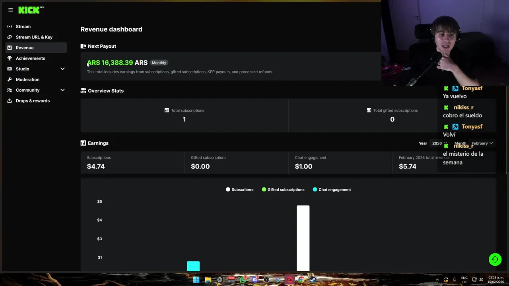Open the Month February dropdown
The height and width of the screenshot is (286, 509).
482,143
